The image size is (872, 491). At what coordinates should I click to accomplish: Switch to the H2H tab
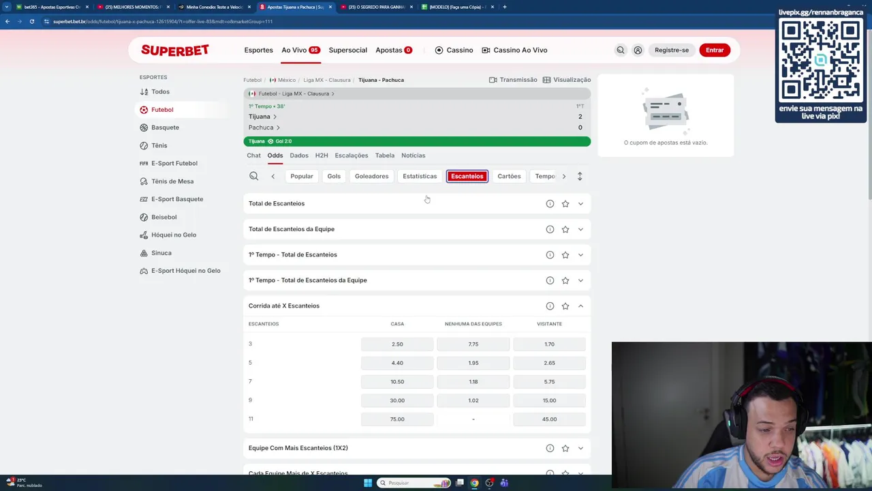tap(322, 155)
